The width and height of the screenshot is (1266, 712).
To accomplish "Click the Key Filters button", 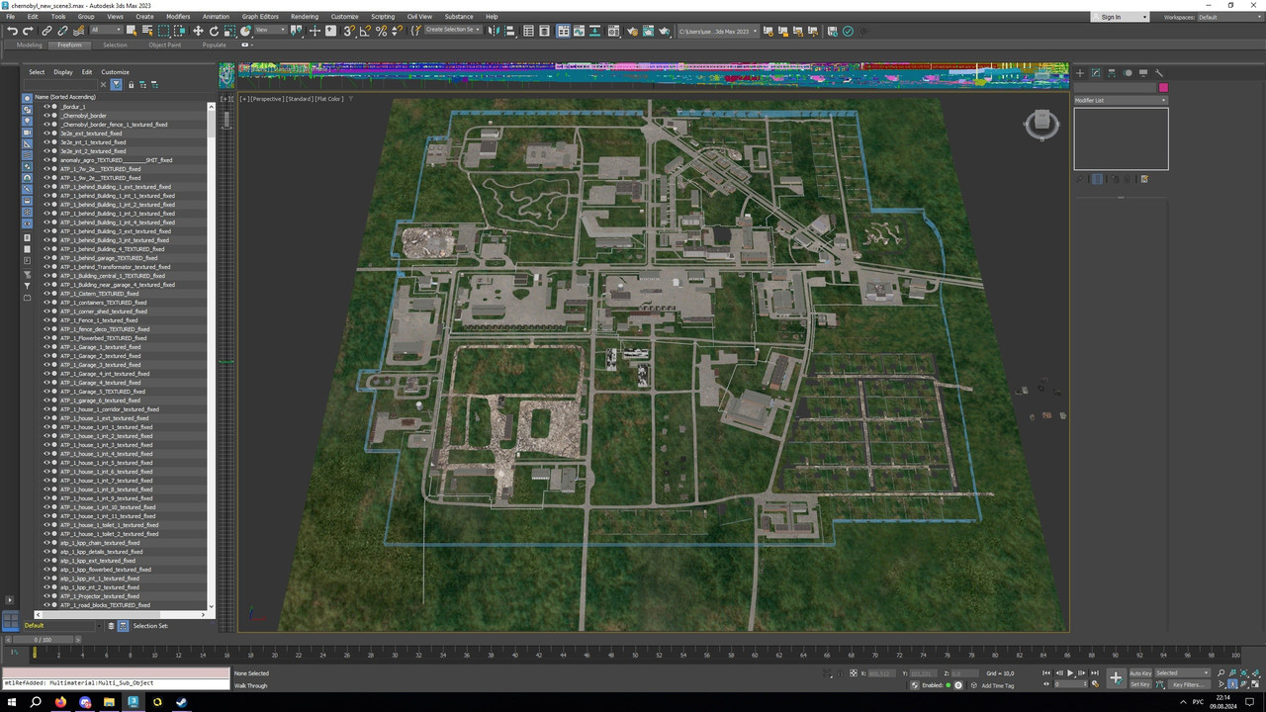I will 1187,684.
